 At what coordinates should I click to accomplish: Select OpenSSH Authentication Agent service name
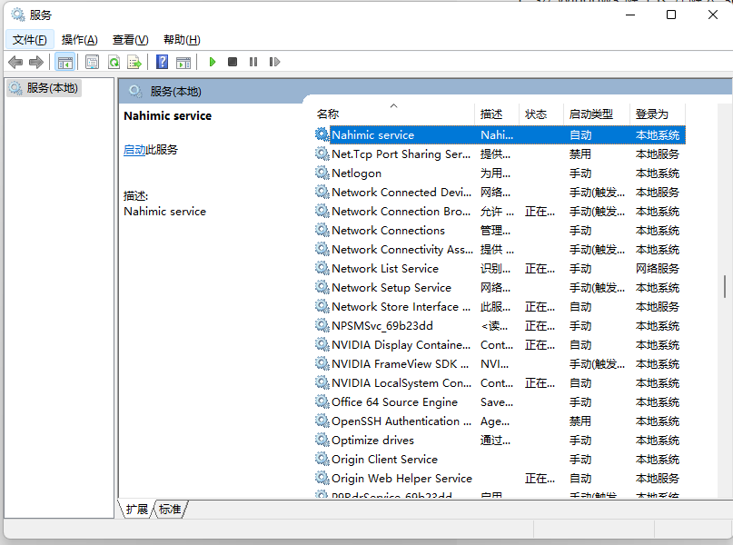coord(401,421)
